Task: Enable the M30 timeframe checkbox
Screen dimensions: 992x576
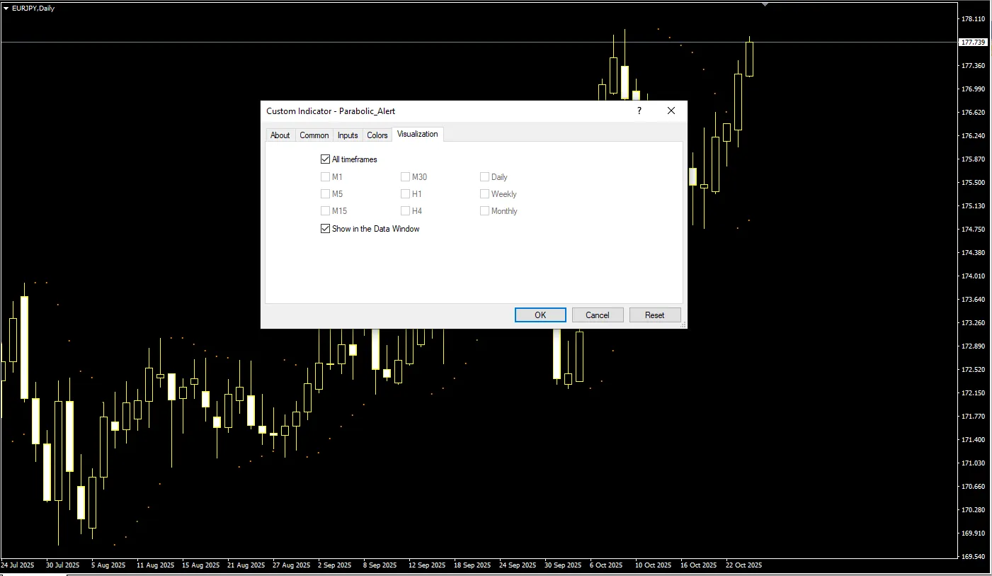Action: pyautogui.click(x=406, y=177)
